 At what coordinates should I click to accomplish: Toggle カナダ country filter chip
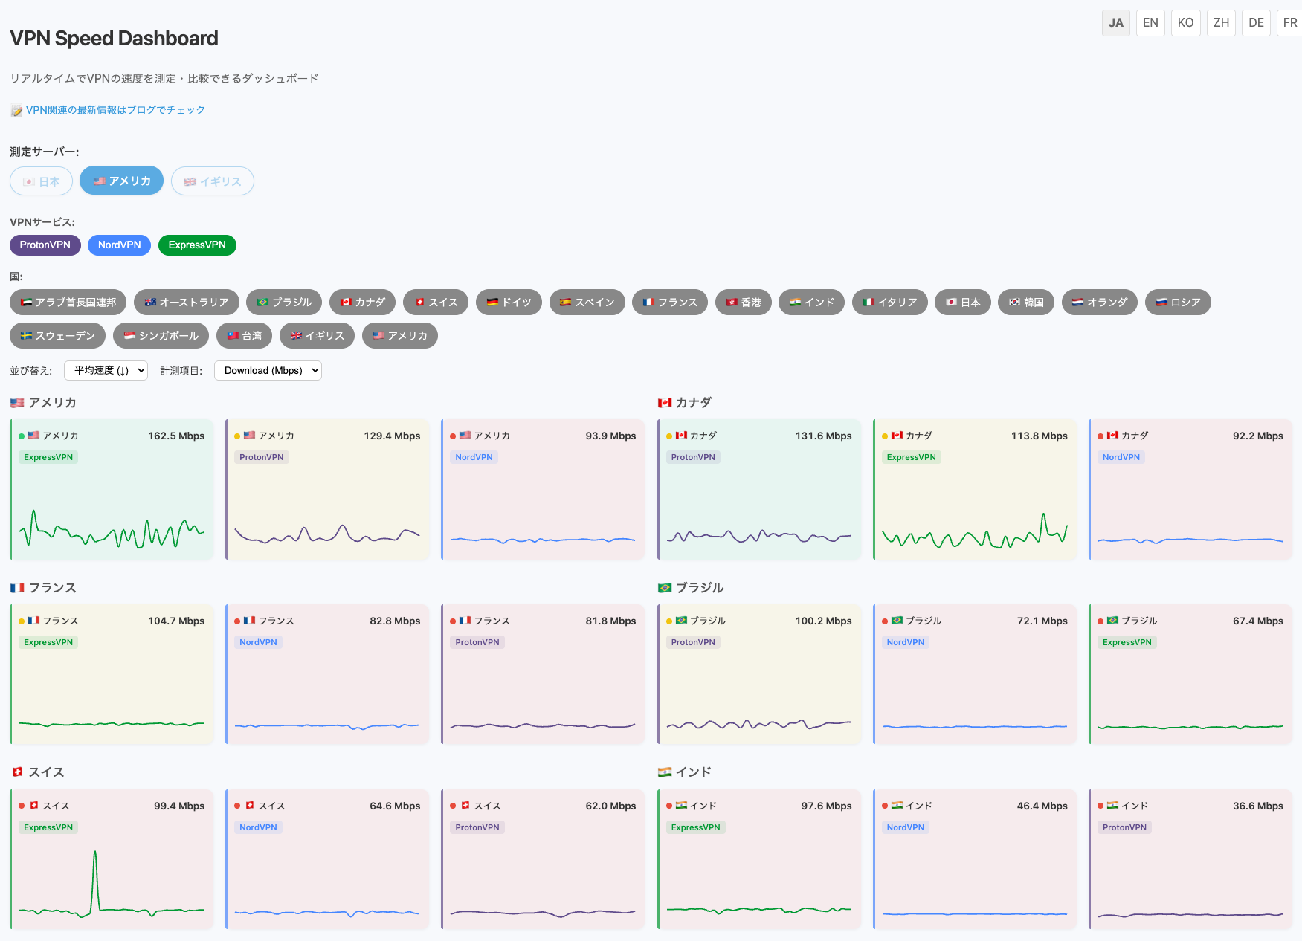coord(362,303)
